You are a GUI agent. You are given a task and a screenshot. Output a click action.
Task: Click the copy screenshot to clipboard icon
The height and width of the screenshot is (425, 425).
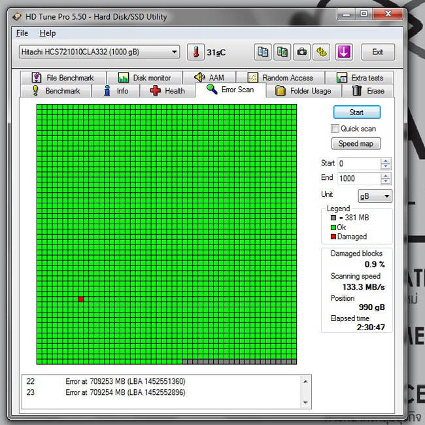pyautogui.click(x=282, y=52)
